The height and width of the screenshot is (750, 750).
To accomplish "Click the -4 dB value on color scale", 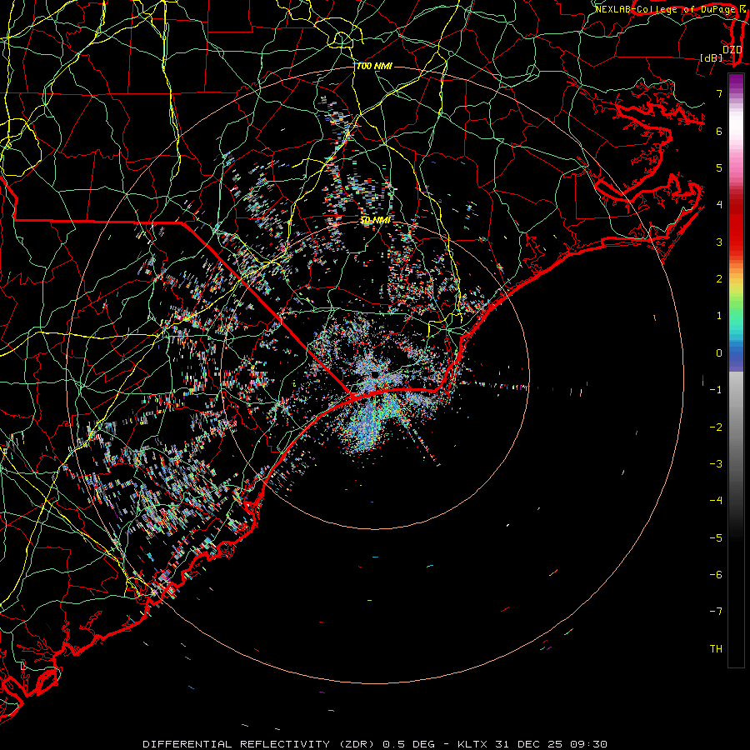I will point(716,501).
